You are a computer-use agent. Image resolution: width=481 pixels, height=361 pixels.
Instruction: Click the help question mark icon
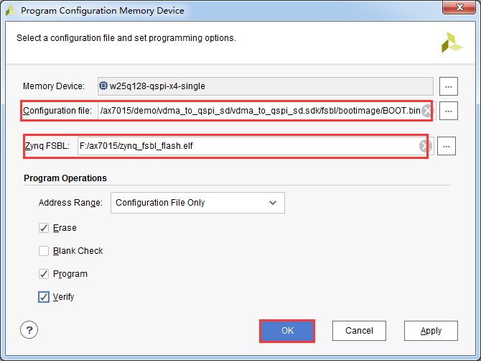(29, 330)
